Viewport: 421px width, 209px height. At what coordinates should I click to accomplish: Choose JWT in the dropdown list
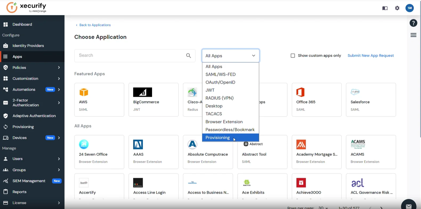[231, 90]
